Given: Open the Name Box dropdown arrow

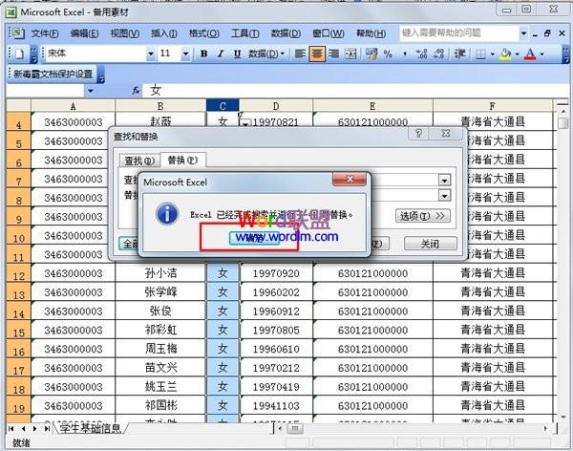Looking at the screenshot, I should 91,91.
